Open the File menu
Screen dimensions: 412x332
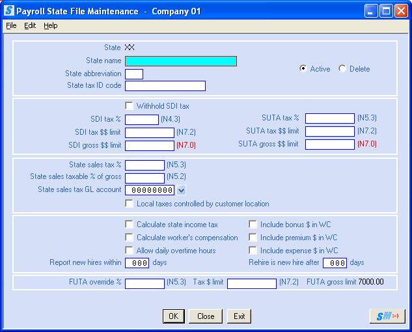11,25
